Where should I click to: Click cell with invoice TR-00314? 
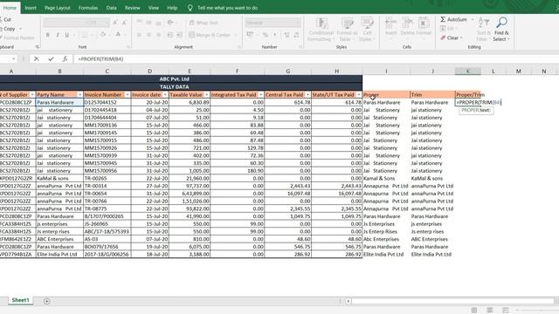click(x=107, y=186)
